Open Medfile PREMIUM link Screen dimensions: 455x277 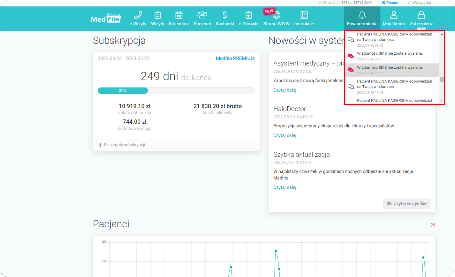[x=235, y=58]
